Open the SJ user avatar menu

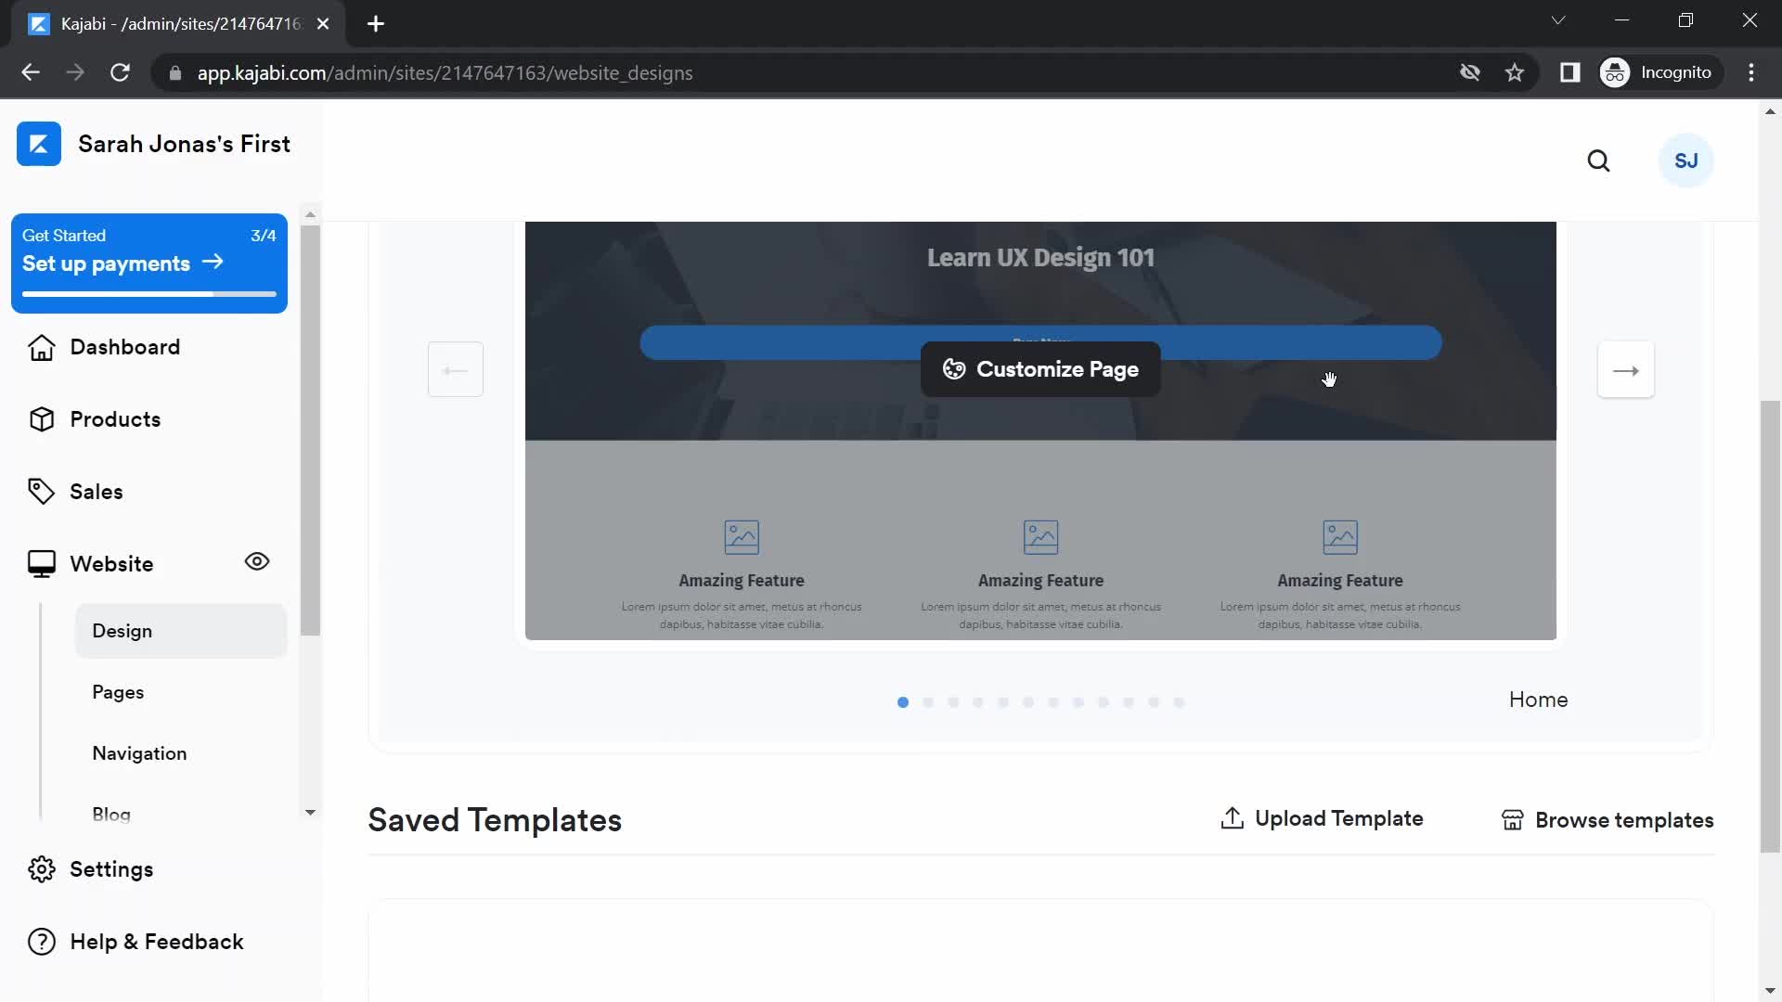click(1685, 161)
